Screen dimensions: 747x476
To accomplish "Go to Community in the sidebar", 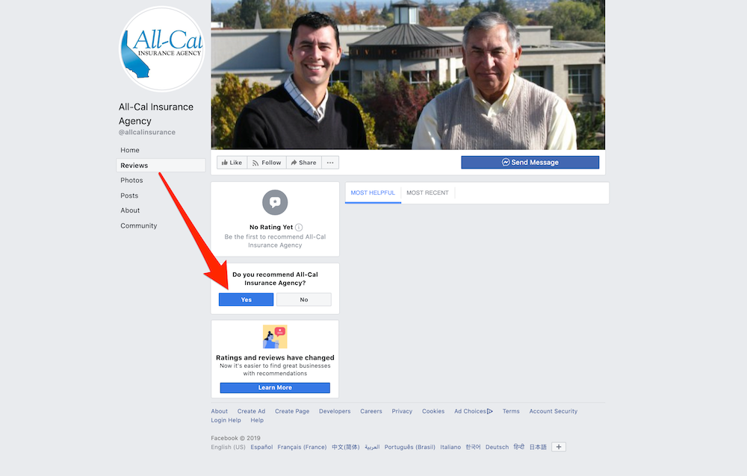I will [x=139, y=225].
